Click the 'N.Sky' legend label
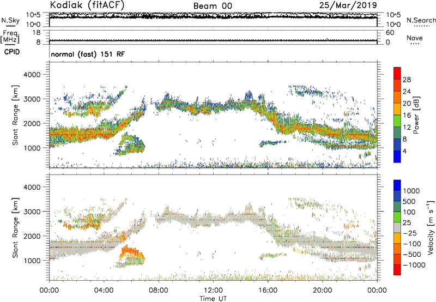The height and width of the screenshot is (302, 436). click(10, 20)
